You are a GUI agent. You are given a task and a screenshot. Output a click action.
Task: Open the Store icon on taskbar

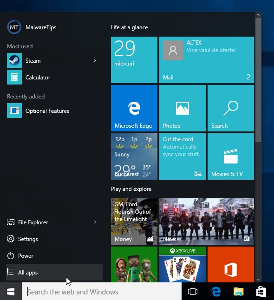[261, 292]
